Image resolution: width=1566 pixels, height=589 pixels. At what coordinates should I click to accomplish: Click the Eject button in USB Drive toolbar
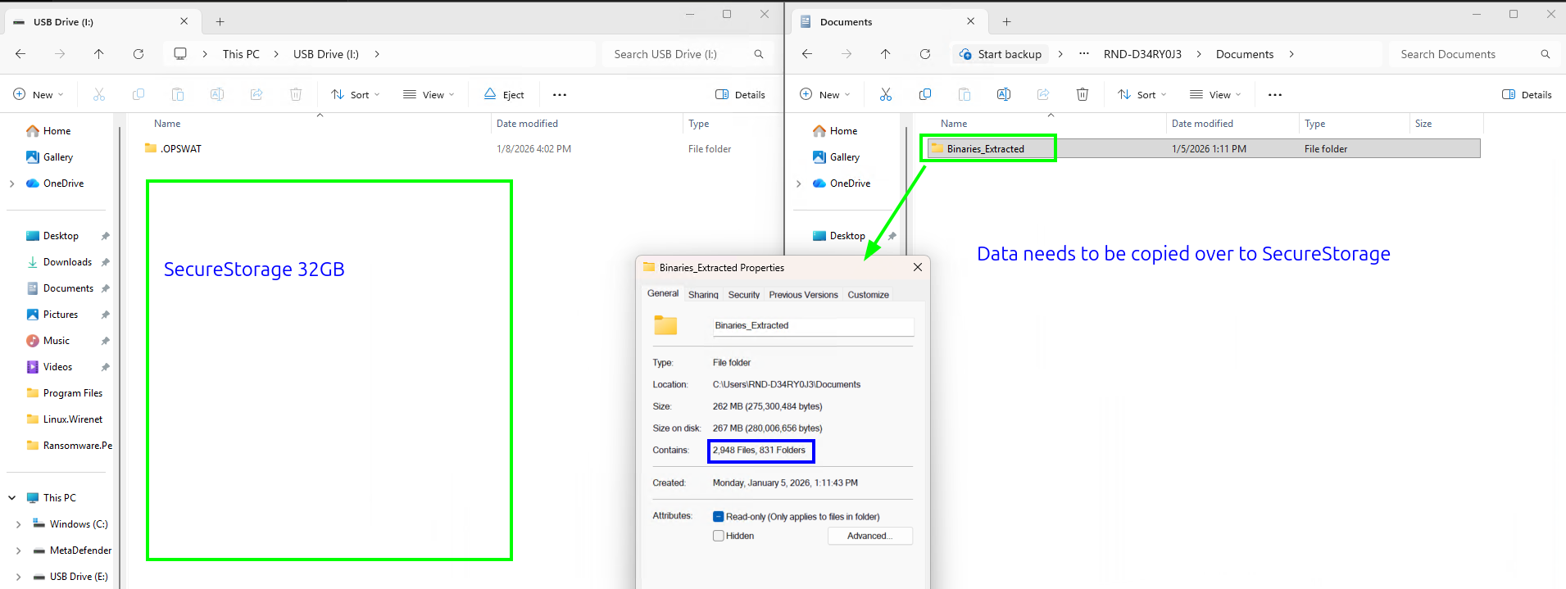[504, 95]
